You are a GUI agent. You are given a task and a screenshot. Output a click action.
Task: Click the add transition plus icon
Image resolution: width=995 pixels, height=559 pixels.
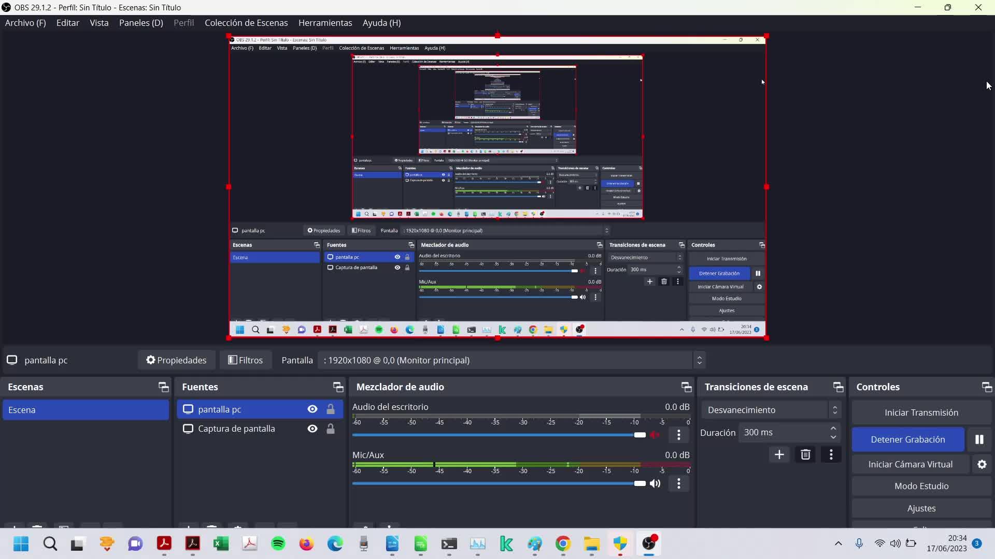point(779,454)
